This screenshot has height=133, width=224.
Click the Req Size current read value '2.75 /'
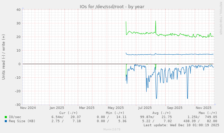coord(57,121)
